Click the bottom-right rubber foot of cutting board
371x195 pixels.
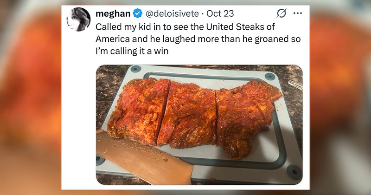pos(294,171)
